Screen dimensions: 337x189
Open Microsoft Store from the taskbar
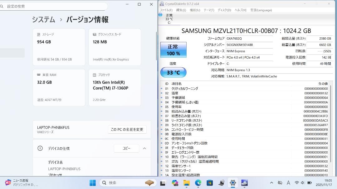[210, 183]
